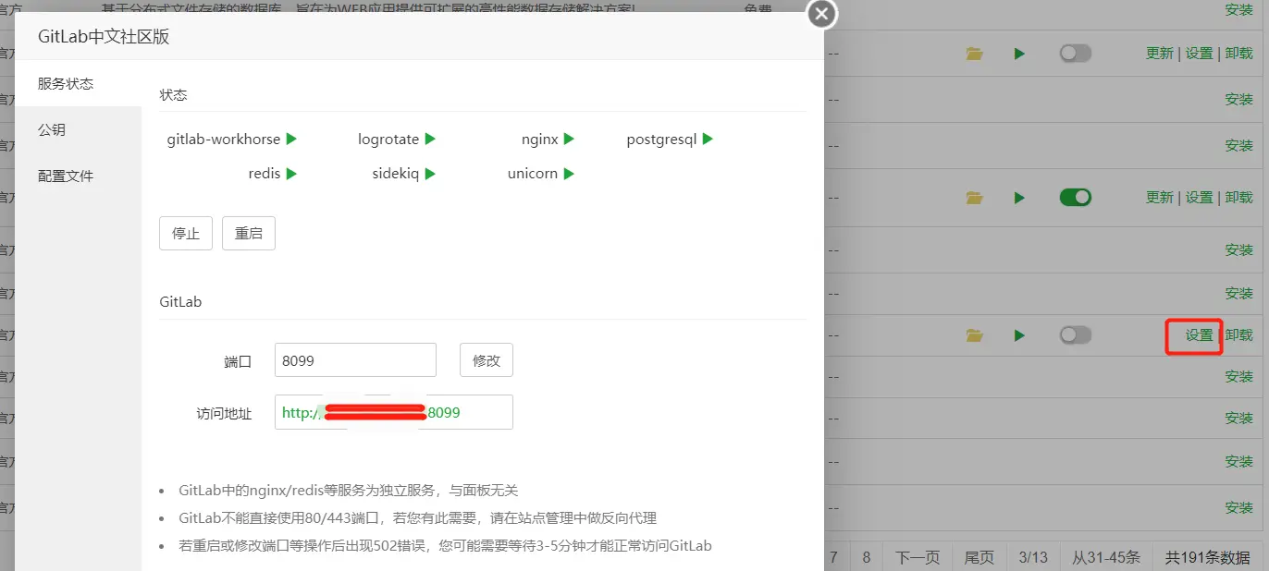Click the gitlab-workhorse service name
This screenshot has height=571, width=1269.
click(x=224, y=140)
